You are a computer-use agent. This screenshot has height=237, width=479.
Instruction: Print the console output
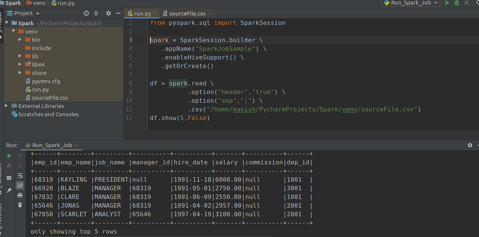pos(19,195)
